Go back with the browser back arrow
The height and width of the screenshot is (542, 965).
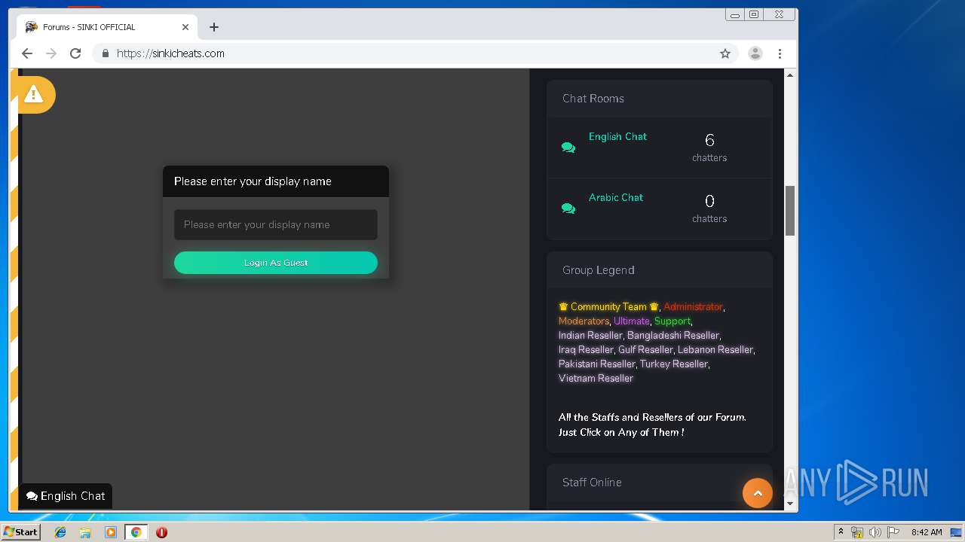[x=27, y=53]
